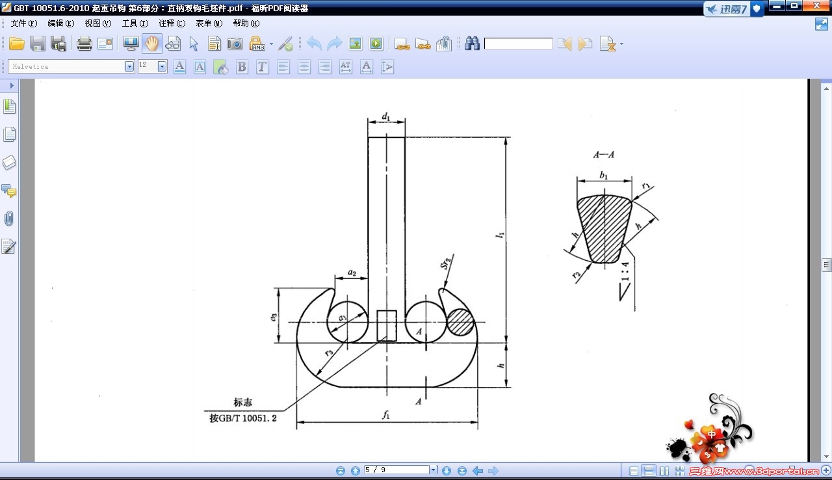Go to the previous page
Image resolution: width=832 pixels, height=480 pixels.
pos(356,471)
